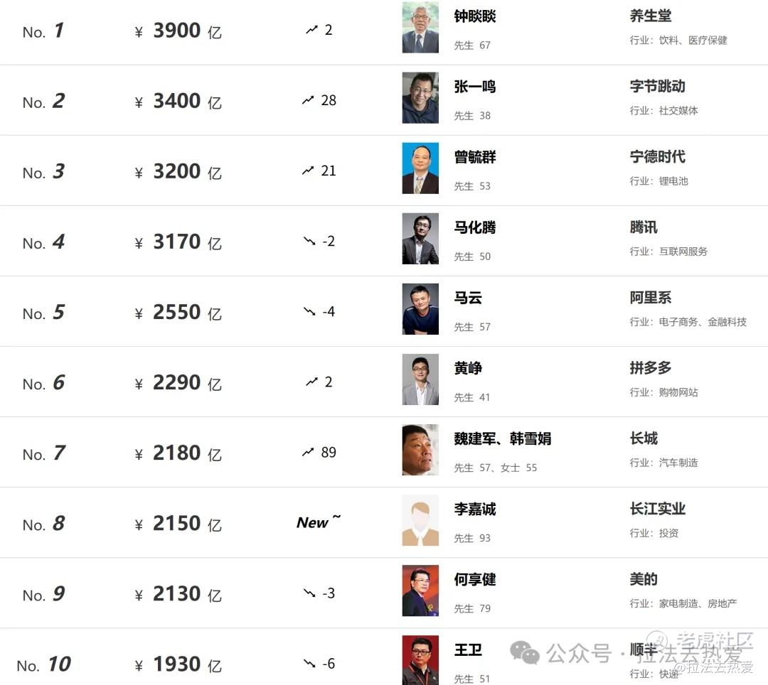Viewport: 768px width, 685px height.
Task: Select the name 魏建军、韩雪娟
Action: pos(502,438)
